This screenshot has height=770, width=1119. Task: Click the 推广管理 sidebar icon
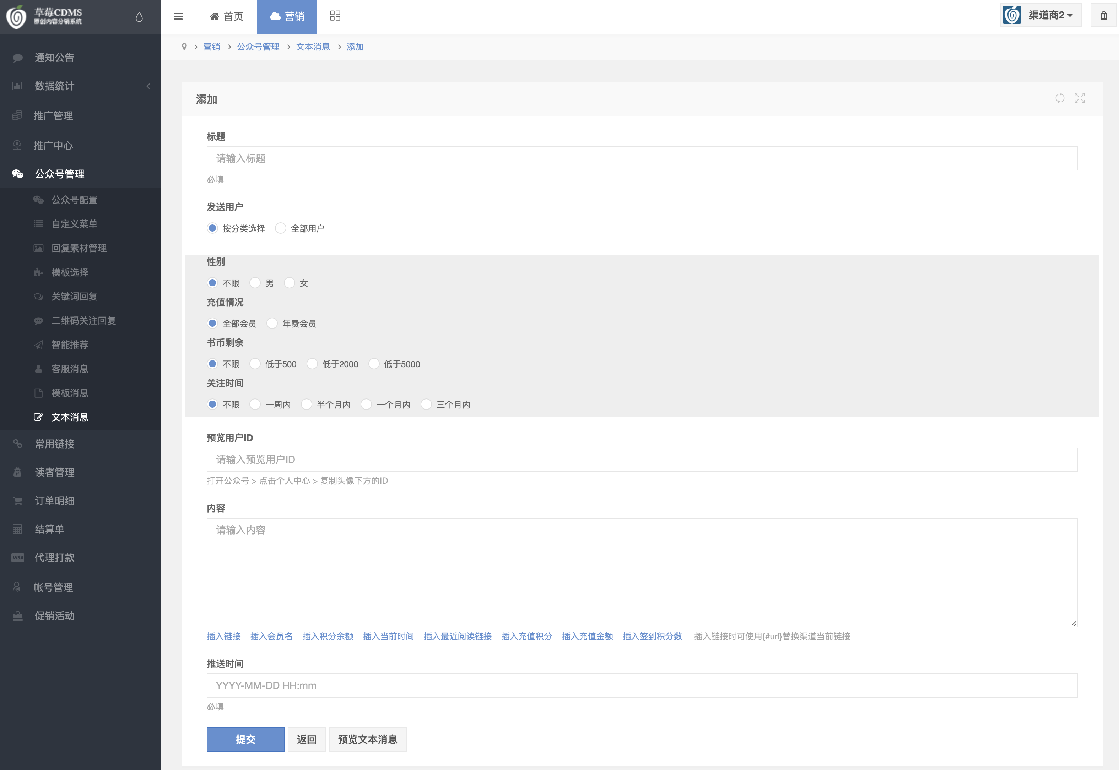click(17, 115)
